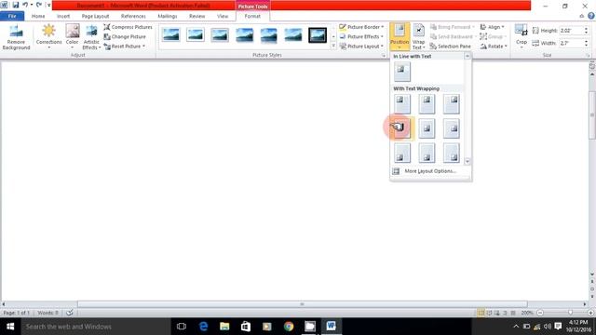
Task: Apply the black-framed picture style thumbnail
Action: [x=318, y=35]
